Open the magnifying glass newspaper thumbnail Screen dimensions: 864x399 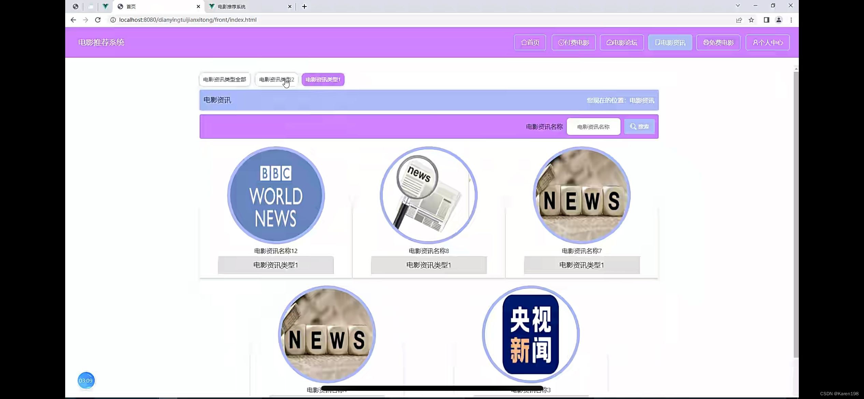click(429, 195)
